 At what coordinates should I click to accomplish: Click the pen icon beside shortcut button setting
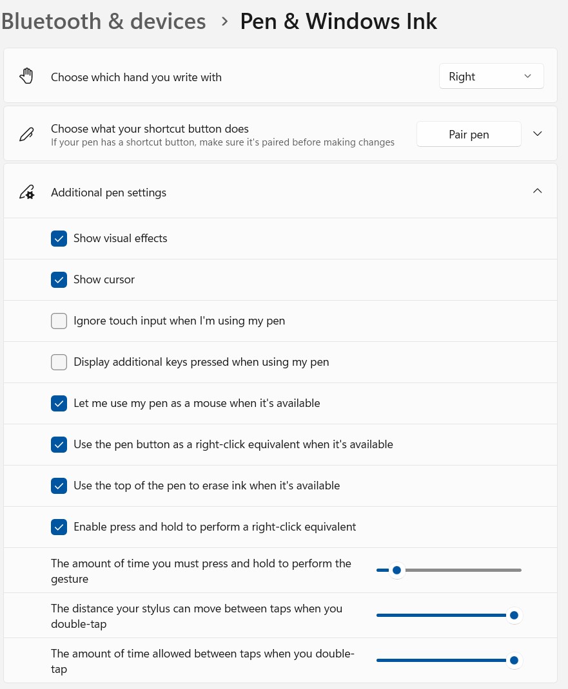click(x=26, y=134)
